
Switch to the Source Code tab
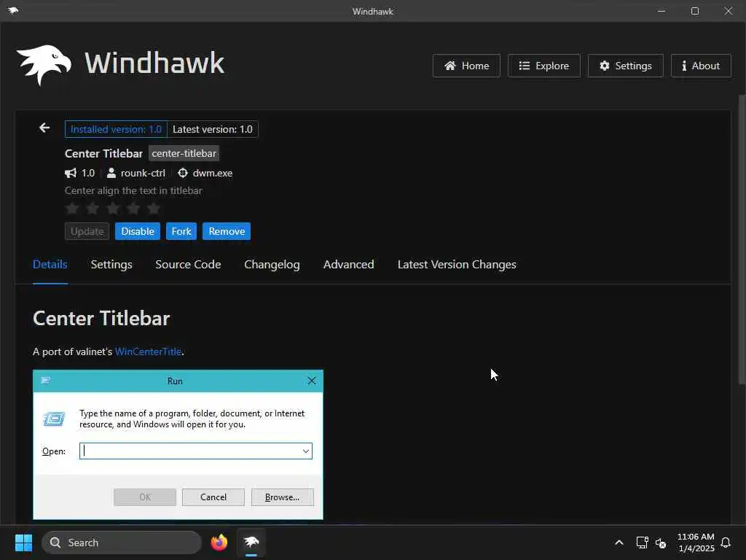pyautogui.click(x=188, y=265)
